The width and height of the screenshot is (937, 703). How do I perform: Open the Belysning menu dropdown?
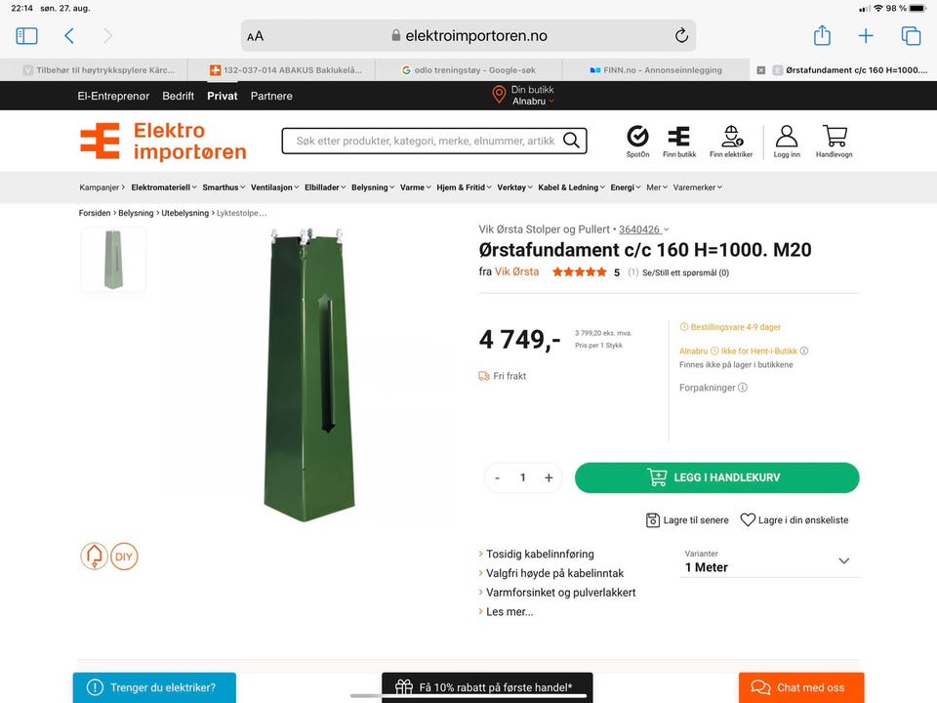(372, 187)
